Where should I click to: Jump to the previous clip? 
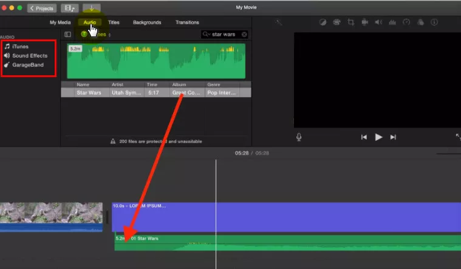(x=364, y=137)
